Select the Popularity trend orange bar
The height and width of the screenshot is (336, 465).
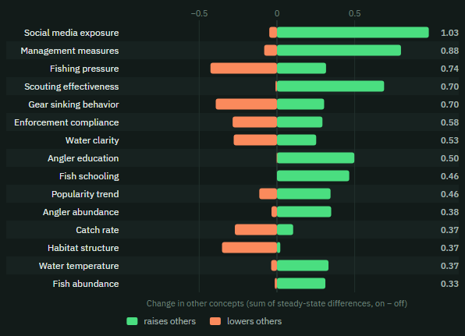pyautogui.click(x=268, y=194)
